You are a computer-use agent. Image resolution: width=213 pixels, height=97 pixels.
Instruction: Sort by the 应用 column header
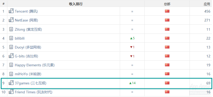click(207, 4)
